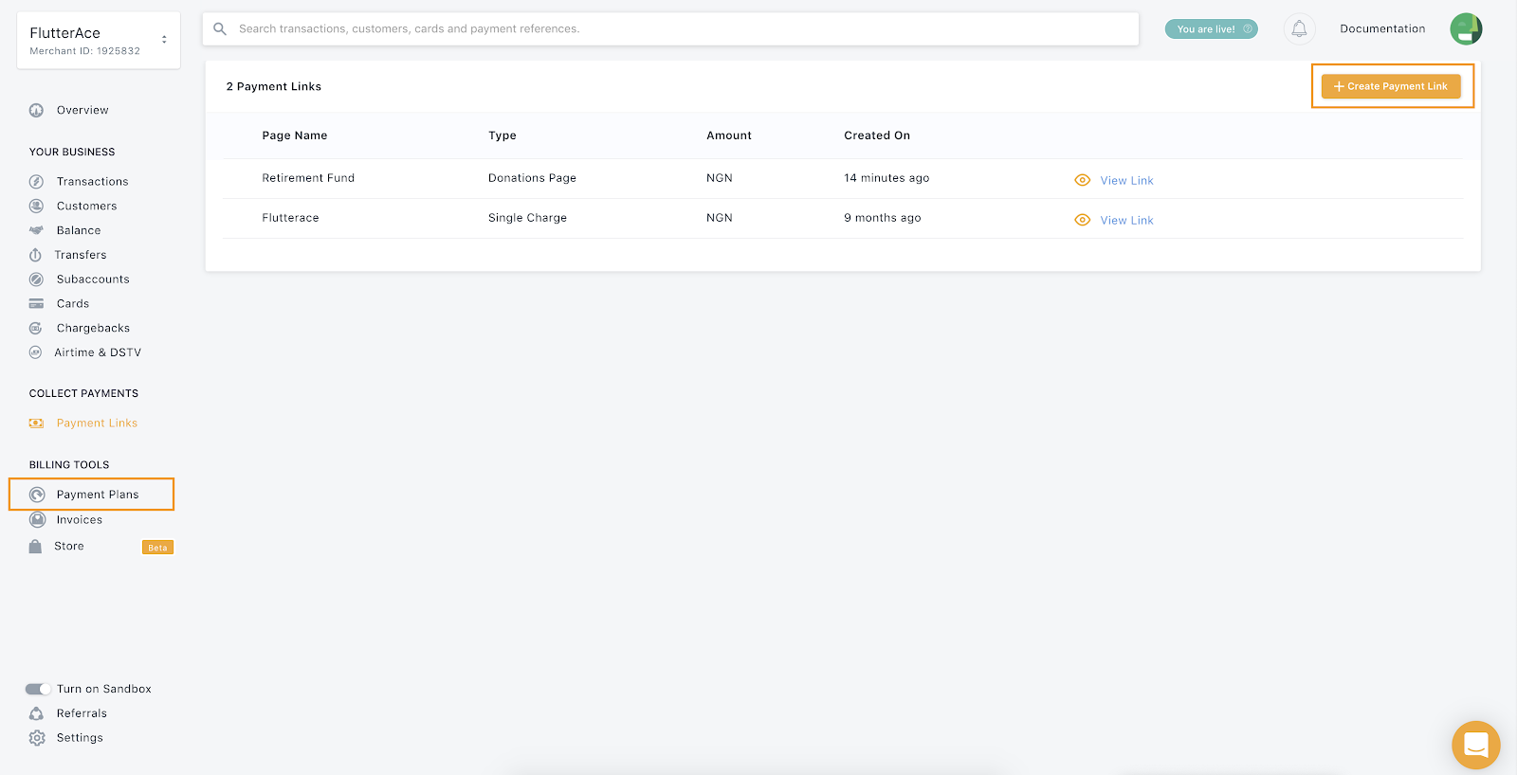Click Merchant ID: 1925832 text
The height and width of the screenshot is (775, 1517).
click(84, 51)
